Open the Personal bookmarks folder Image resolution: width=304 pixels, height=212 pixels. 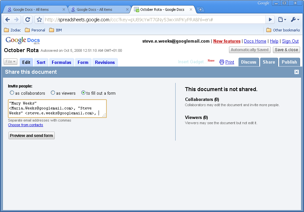coord(35,30)
